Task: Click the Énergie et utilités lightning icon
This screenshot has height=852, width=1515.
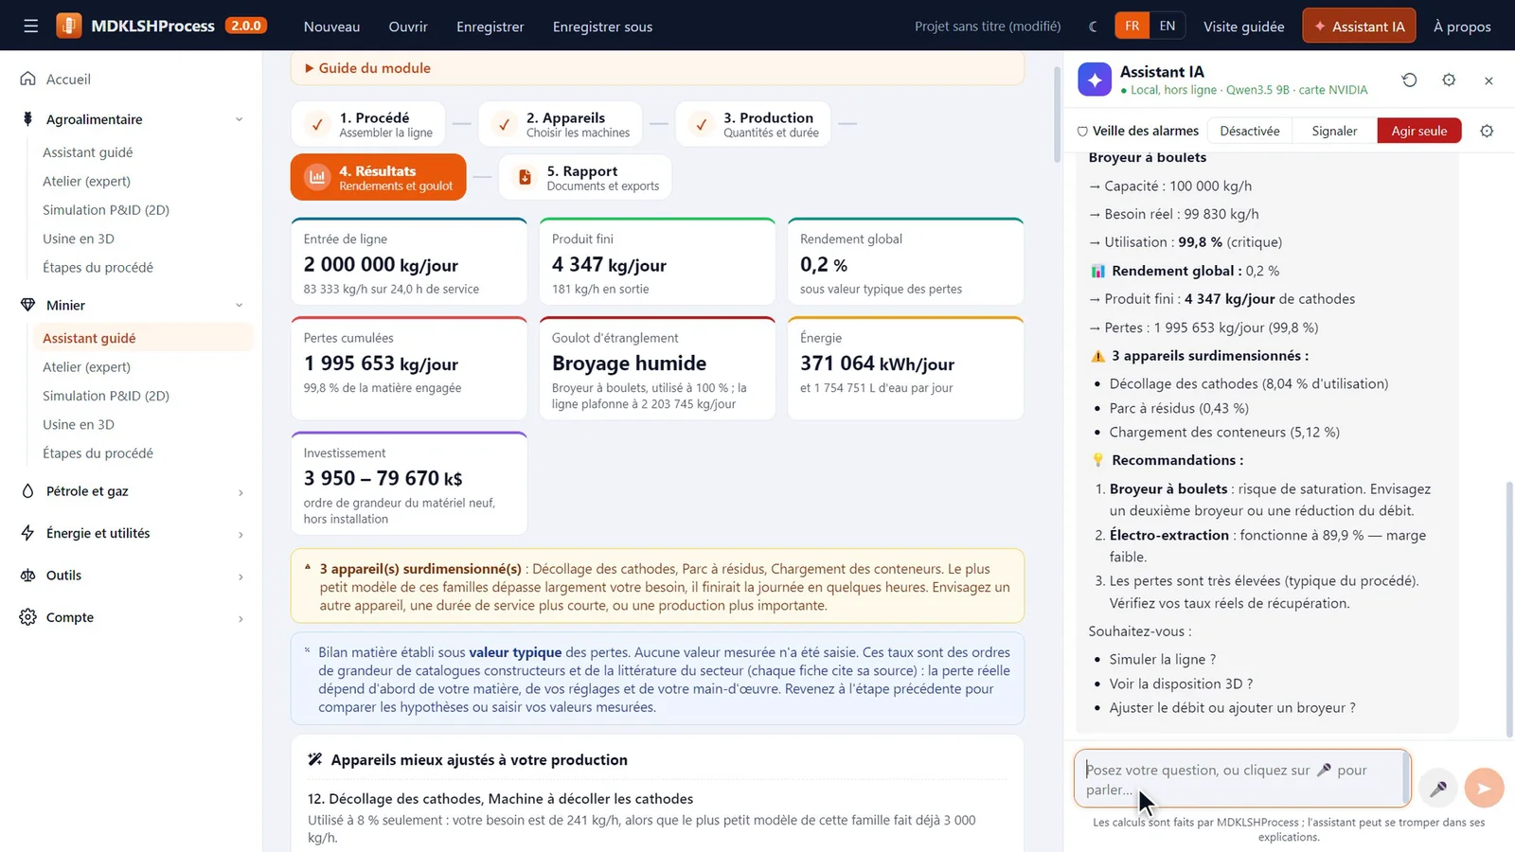Action: pos(28,533)
